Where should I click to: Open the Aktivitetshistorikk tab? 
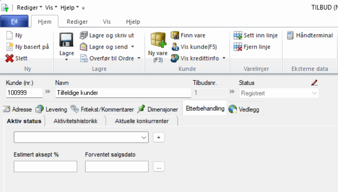click(x=76, y=121)
